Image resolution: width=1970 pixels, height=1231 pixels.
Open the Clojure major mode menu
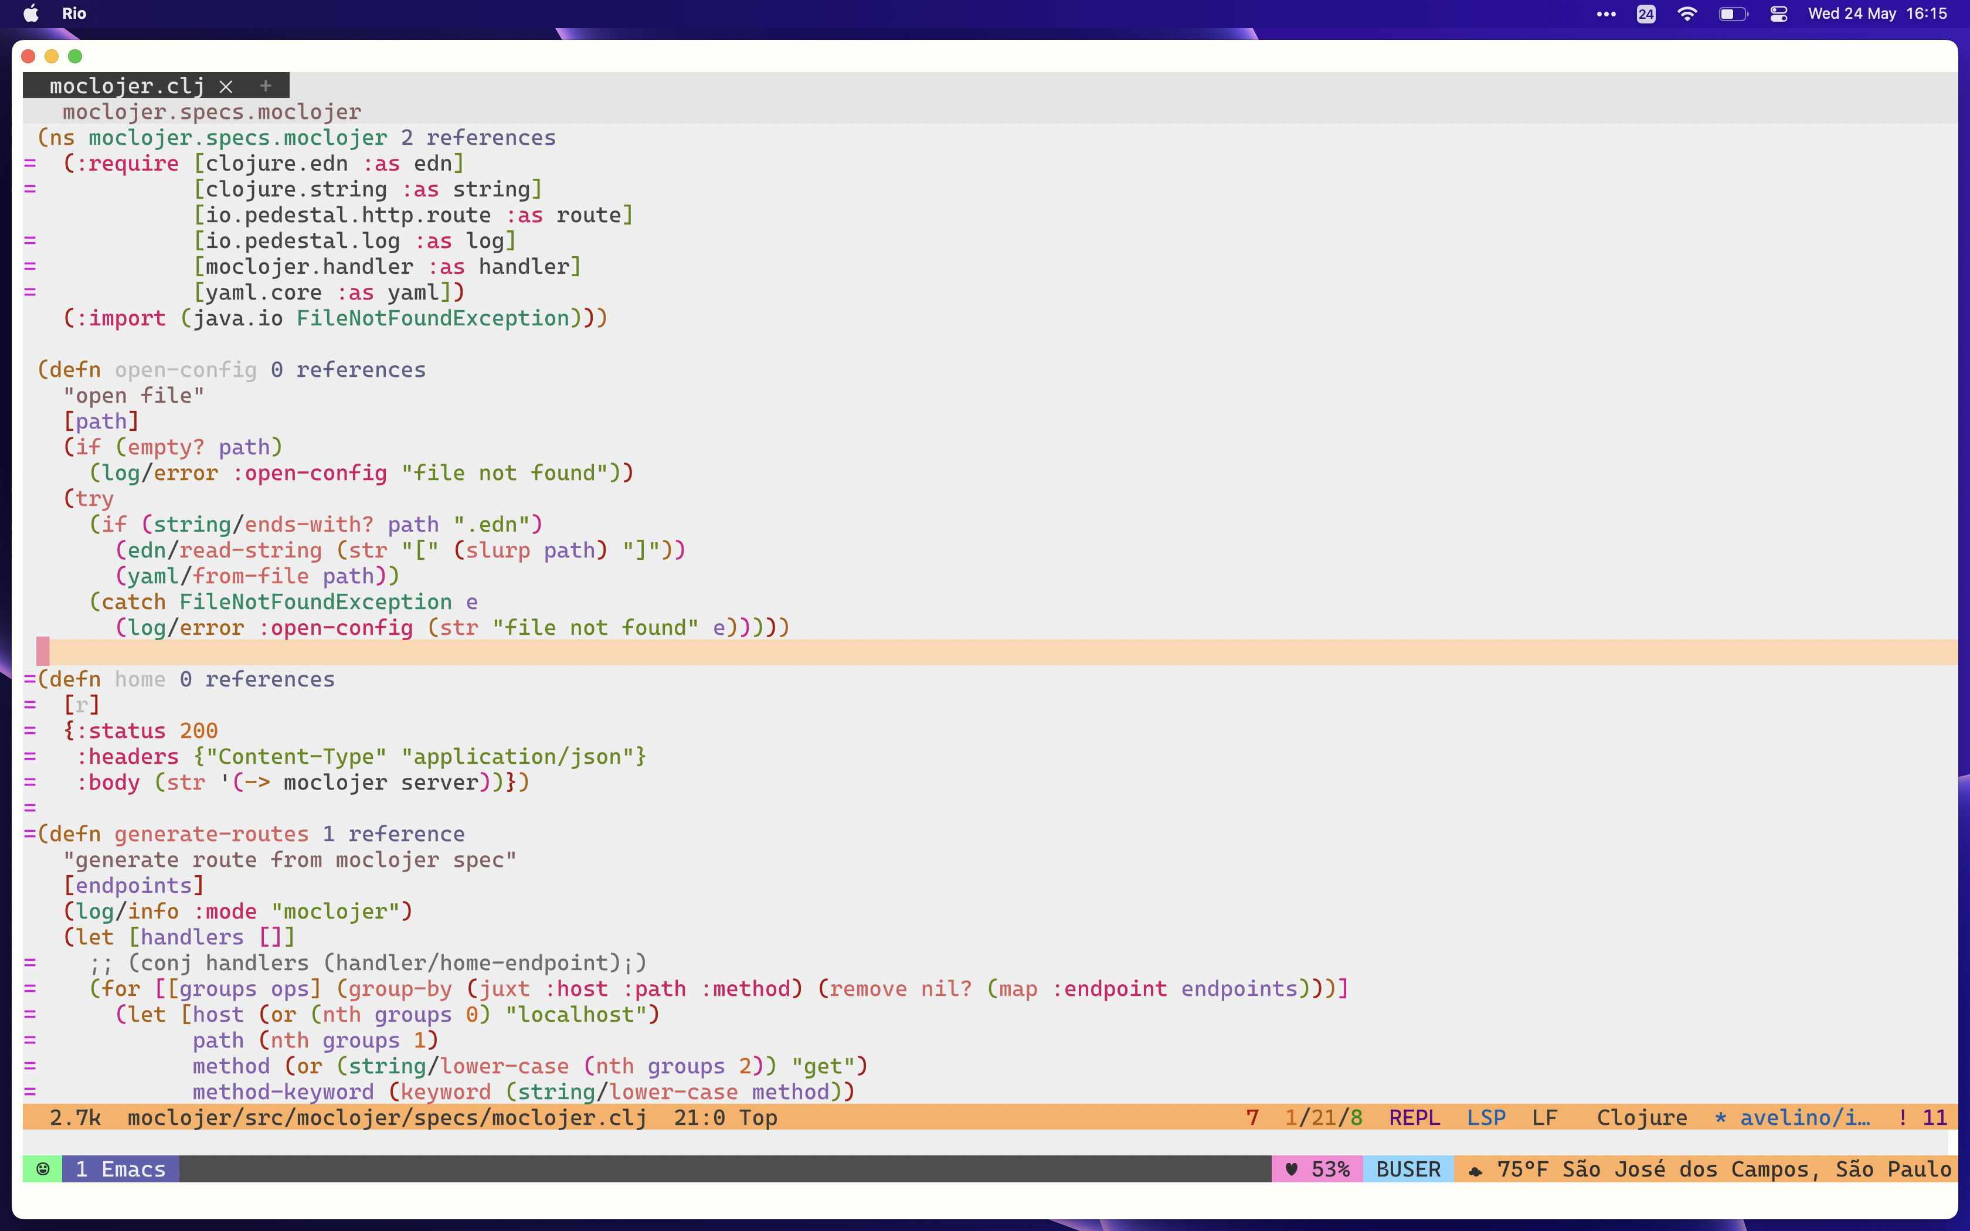coord(1641,1118)
